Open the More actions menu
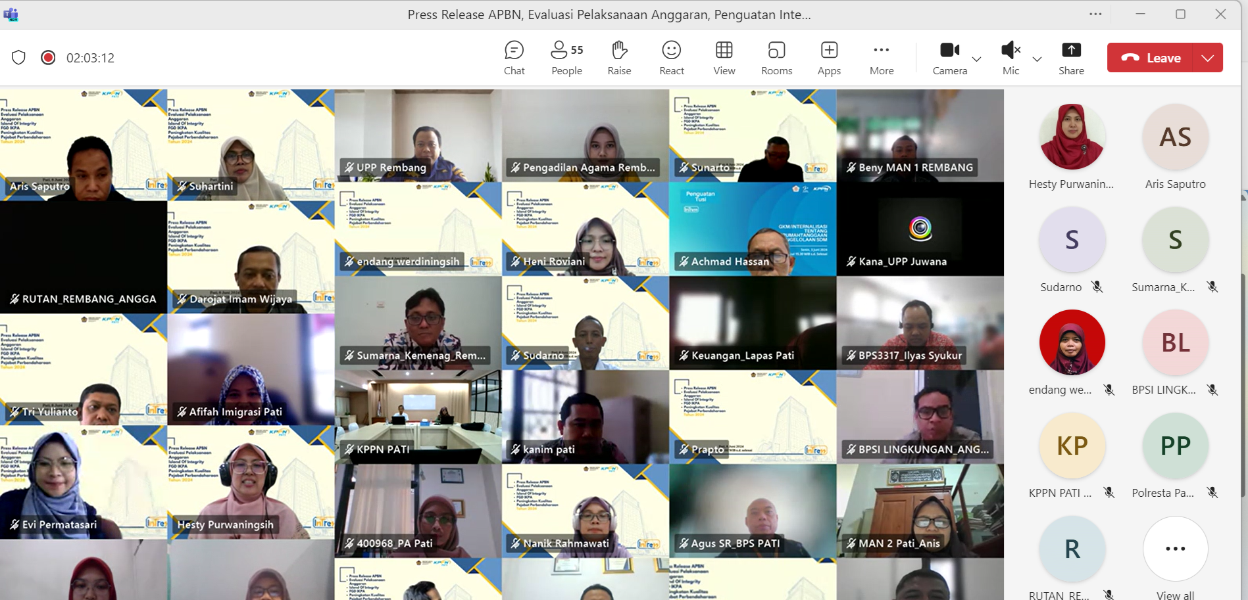Screen dimensions: 1248x600 point(882,58)
